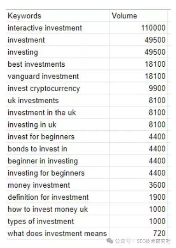Viewport: 176px width, 248px height.
Task: Select the 'types of investment' cell
Action: [58, 221]
